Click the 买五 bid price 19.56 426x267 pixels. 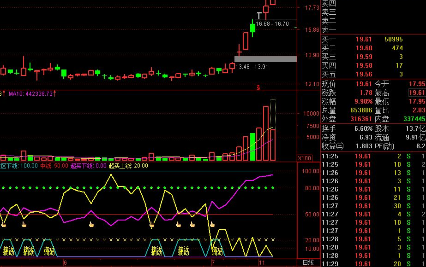[x=364, y=74]
